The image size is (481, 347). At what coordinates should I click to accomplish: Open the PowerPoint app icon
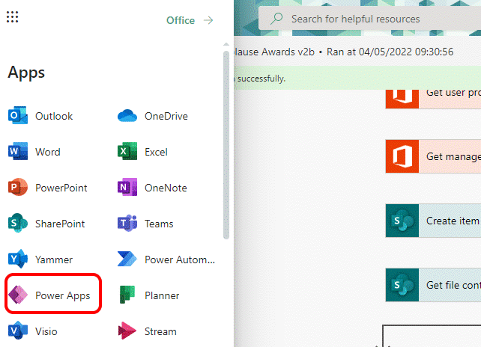click(18, 188)
